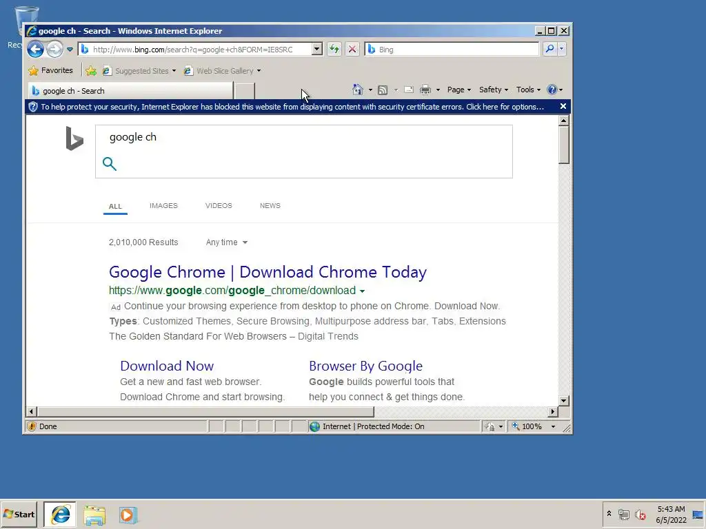Viewport: 706px width, 529px height.
Task: Expand the address bar history dropdown
Action: point(317,50)
